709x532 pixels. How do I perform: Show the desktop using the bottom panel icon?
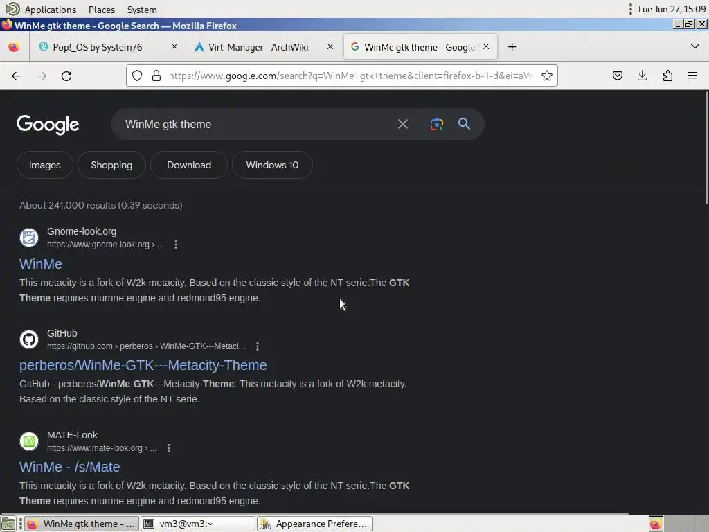click(x=8, y=524)
